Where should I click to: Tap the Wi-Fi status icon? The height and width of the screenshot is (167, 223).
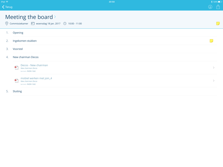7,2
